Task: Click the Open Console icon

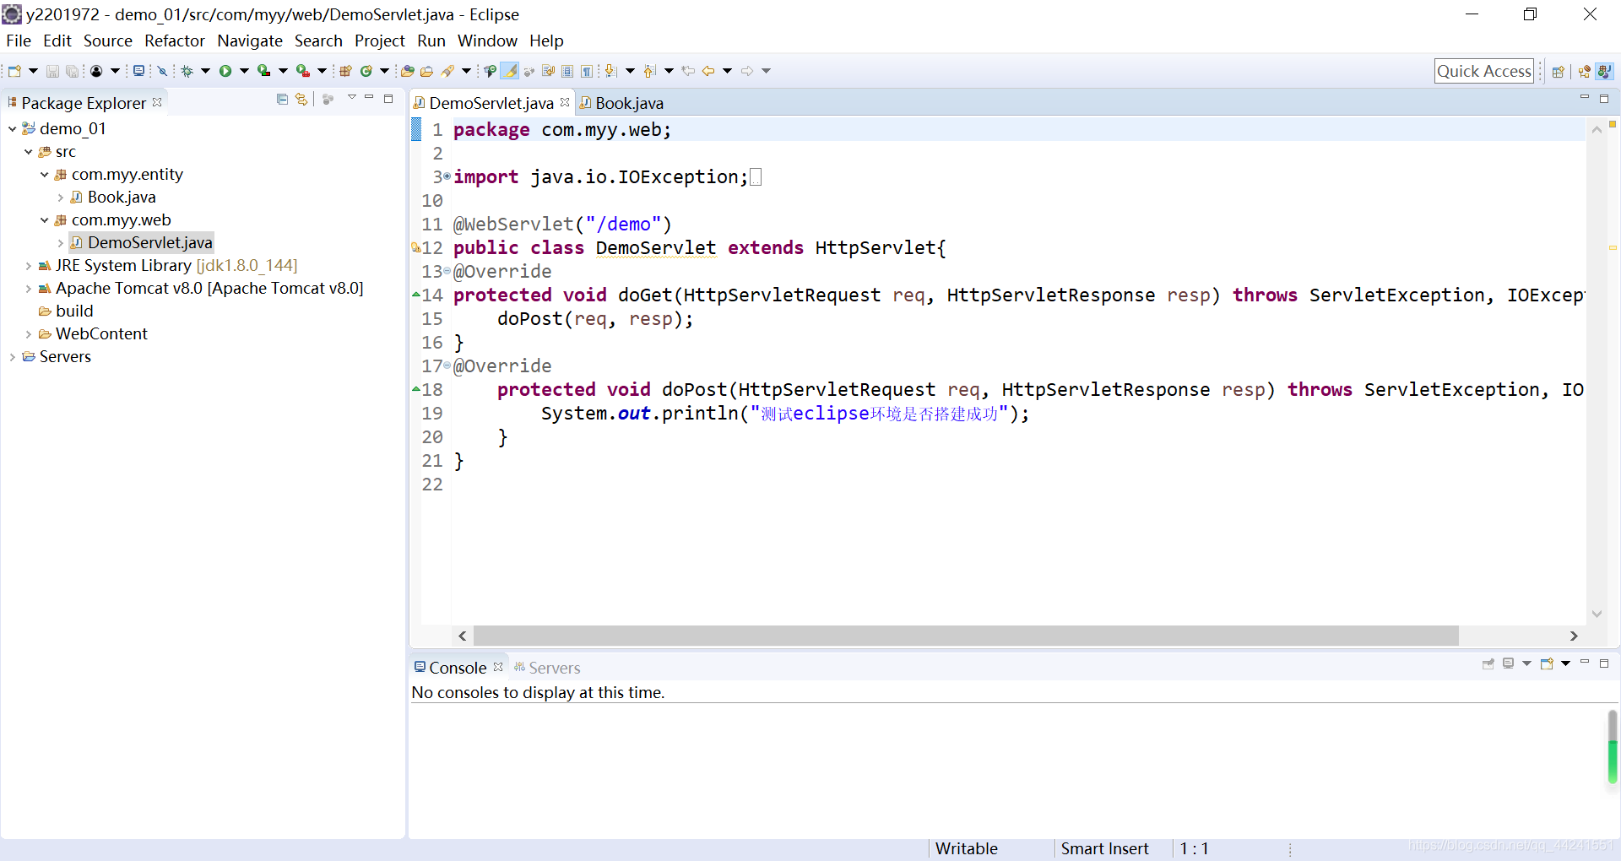Action: 1547,663
